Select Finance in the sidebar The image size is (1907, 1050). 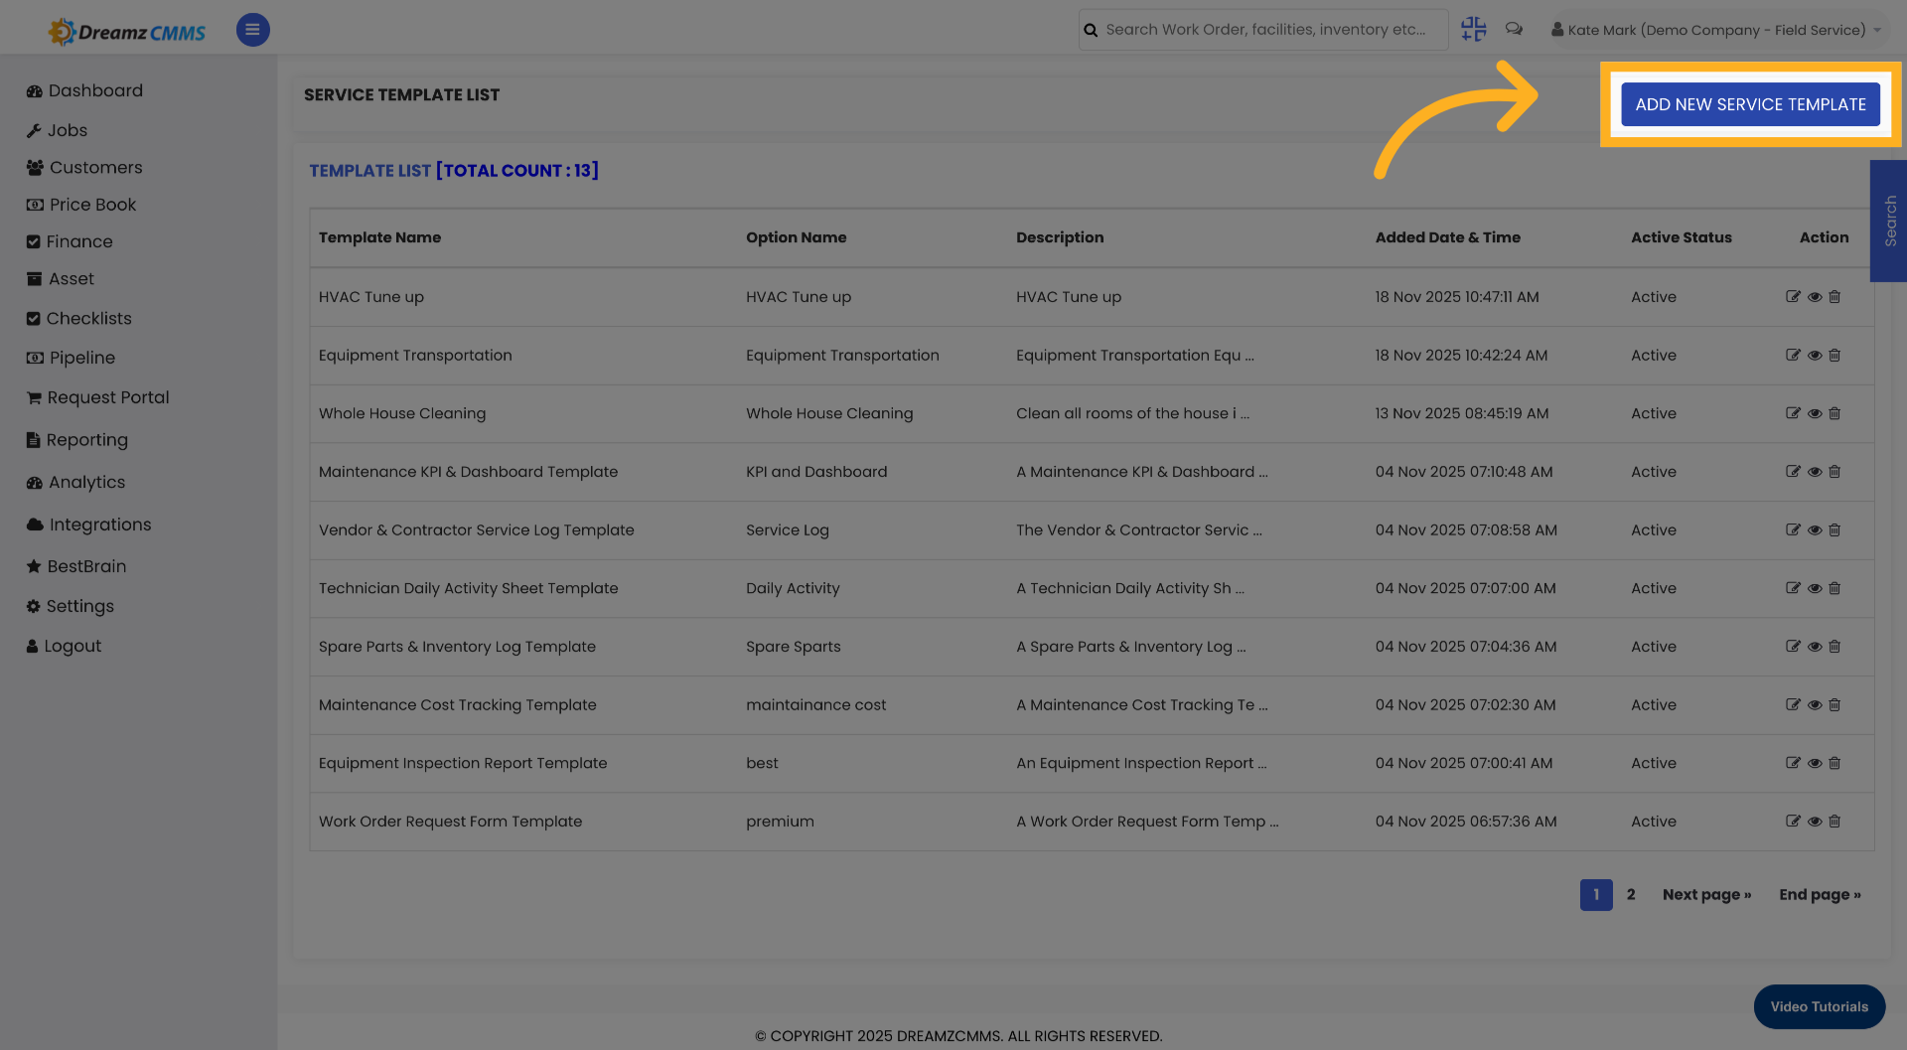70,241
